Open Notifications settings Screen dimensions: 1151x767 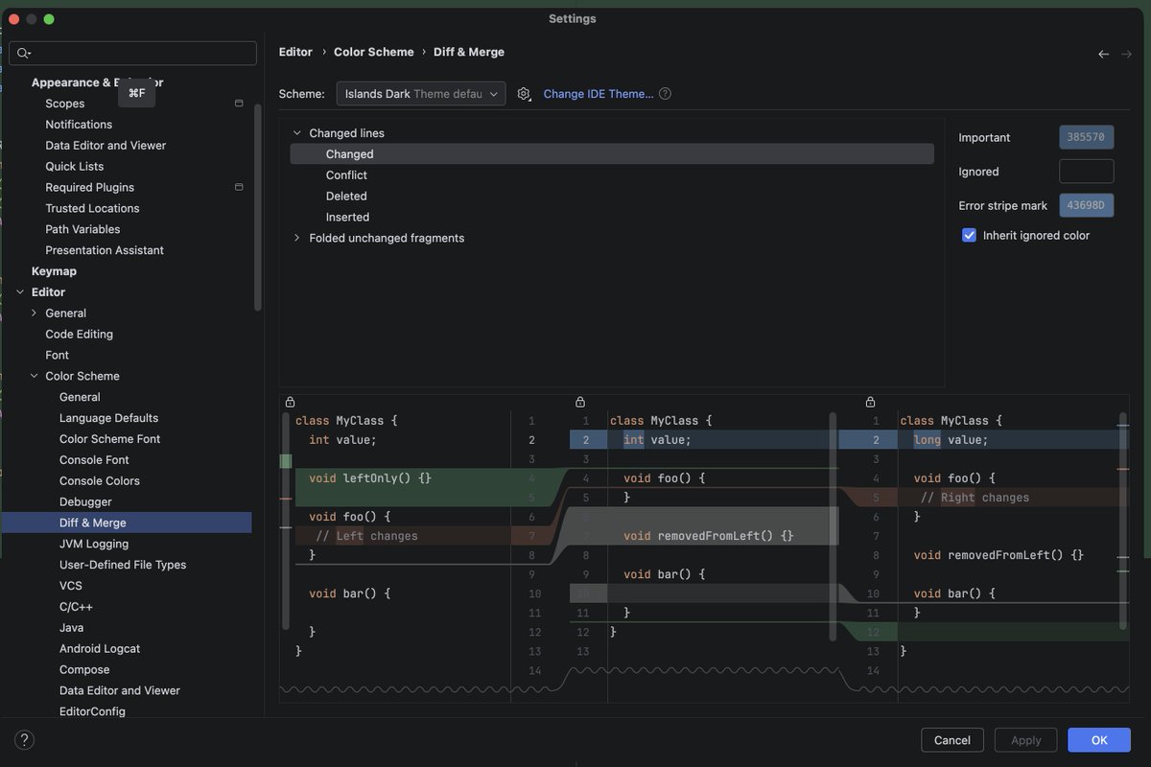[79, 125]
